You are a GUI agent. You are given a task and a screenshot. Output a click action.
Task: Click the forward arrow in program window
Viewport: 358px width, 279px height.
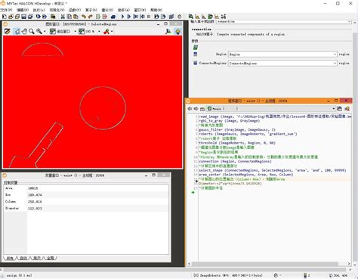pos(196,109)
